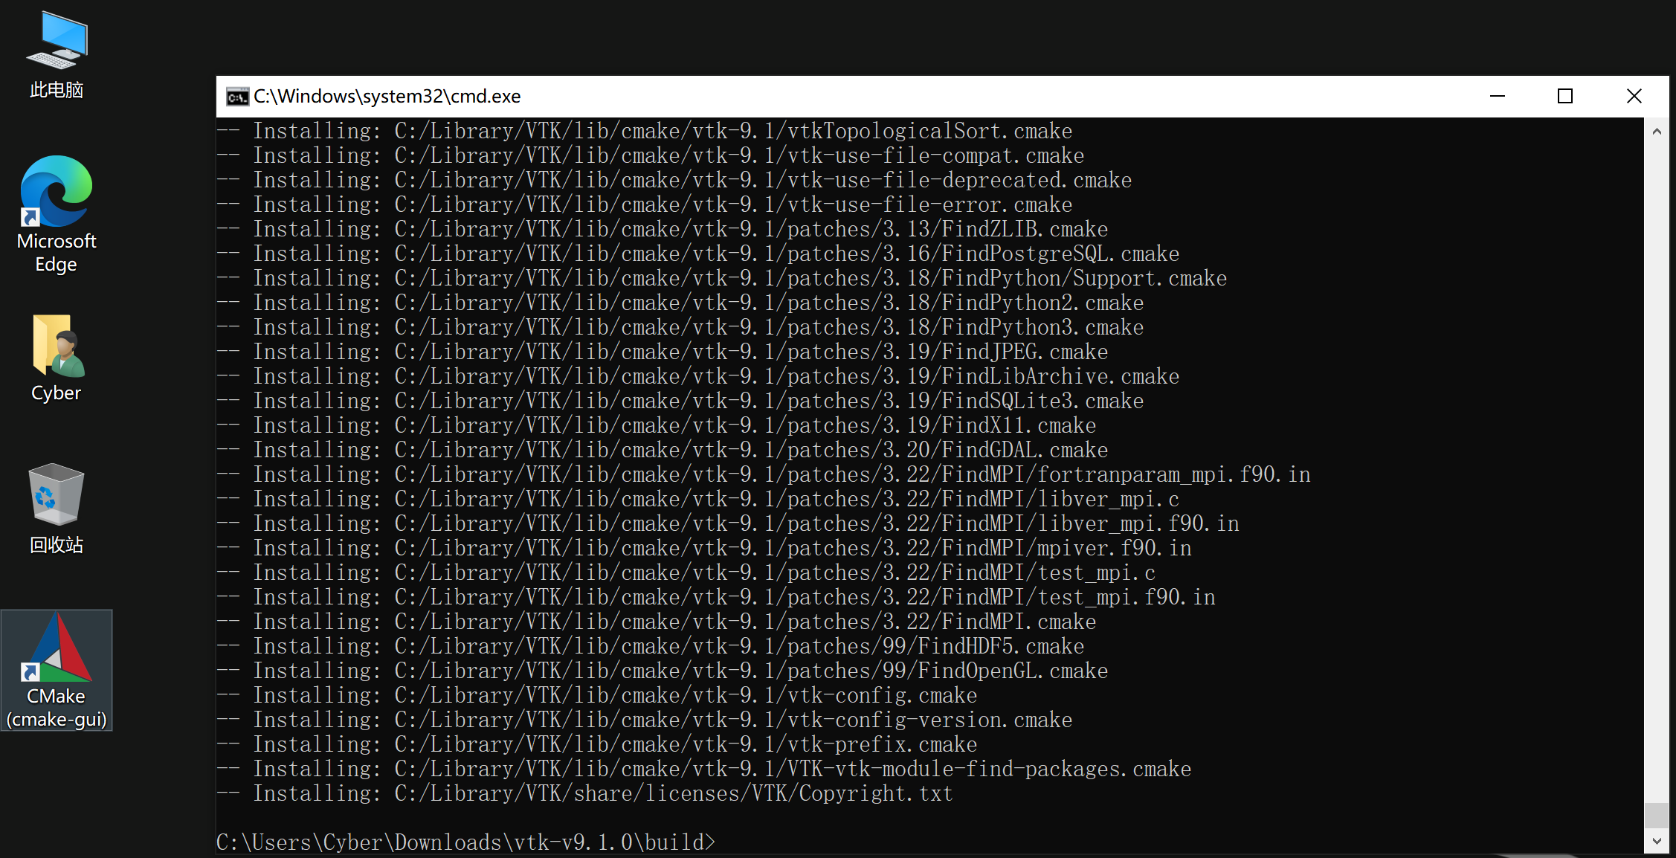Open the cmd.exe system menu icon

tap(237, 97)
